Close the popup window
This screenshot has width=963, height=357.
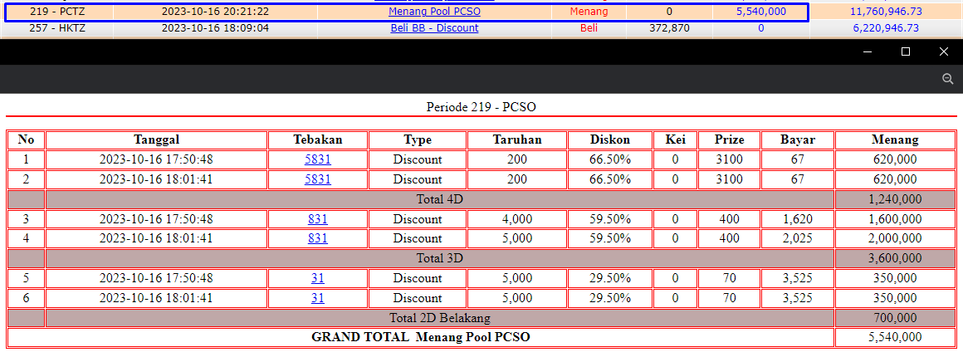pos(944,52)
